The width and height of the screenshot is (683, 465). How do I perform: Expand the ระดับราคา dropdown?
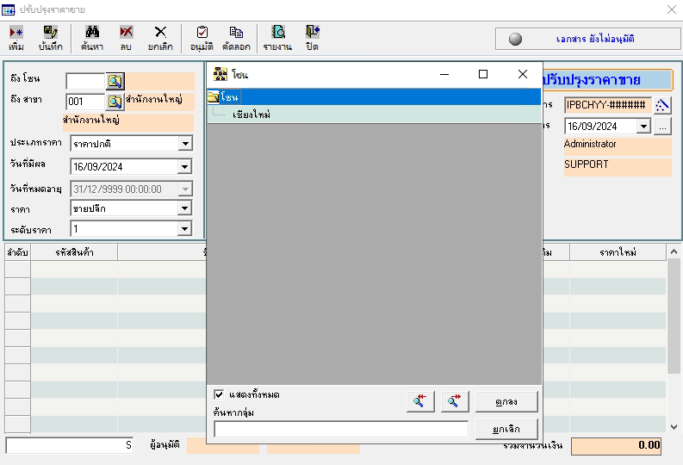point(185,228)
